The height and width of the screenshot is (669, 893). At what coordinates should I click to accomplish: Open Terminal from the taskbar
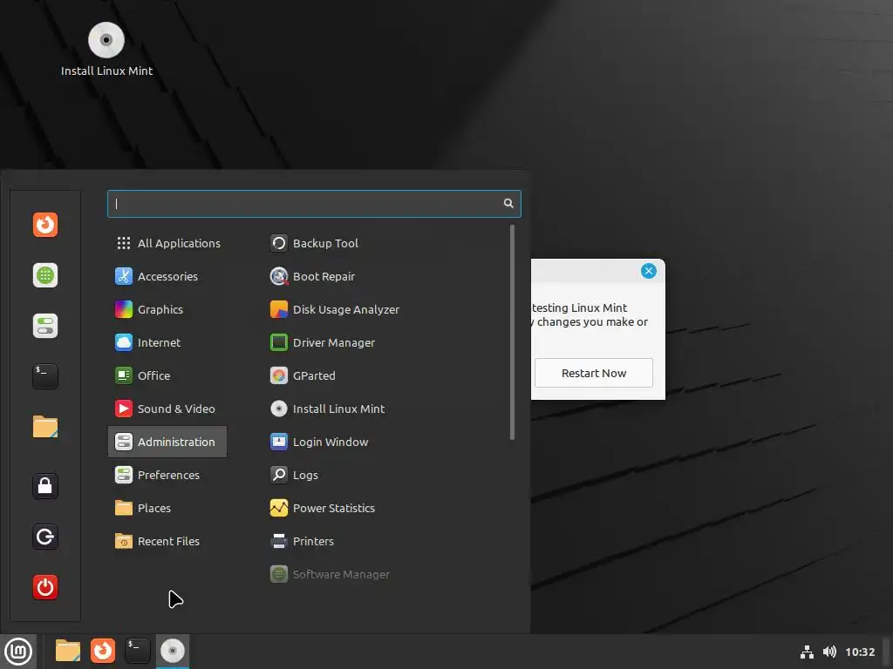[x=137, y=651]
